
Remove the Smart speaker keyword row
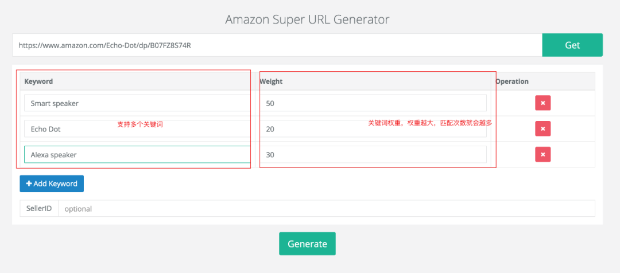click(542, 103)
